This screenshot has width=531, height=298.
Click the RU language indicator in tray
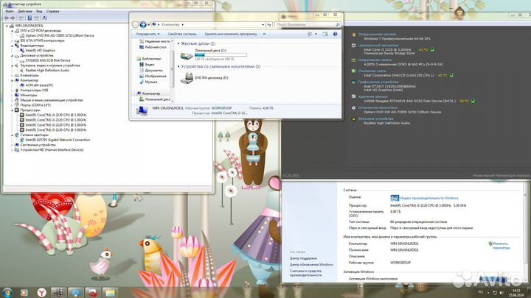(x=481, y=292)
